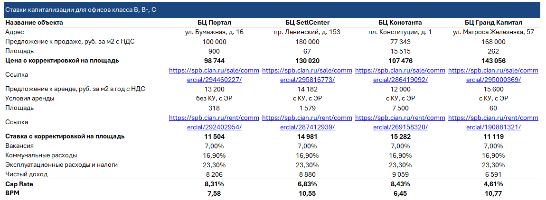Select the БЦ Портал column header

pyautogui.click(x=214, y=23)
